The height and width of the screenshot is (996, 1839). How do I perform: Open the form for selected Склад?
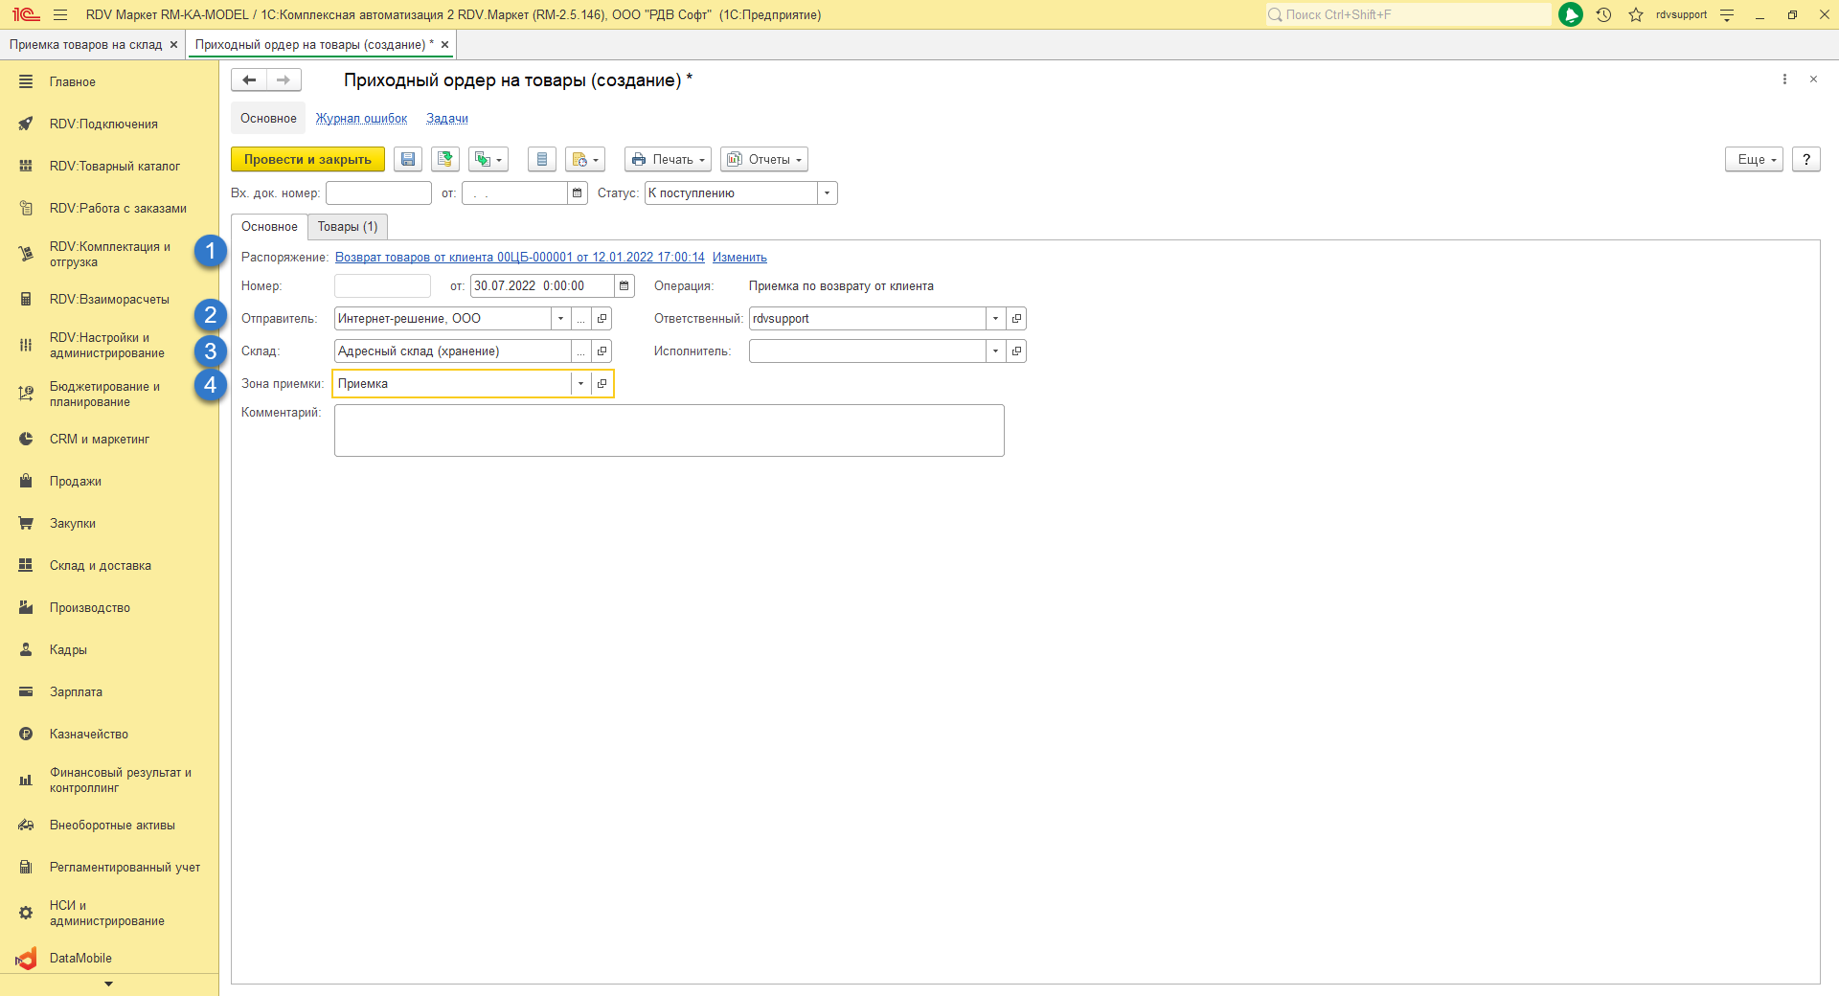602,351
